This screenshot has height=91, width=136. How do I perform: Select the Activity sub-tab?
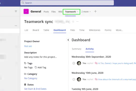point(90,49)
